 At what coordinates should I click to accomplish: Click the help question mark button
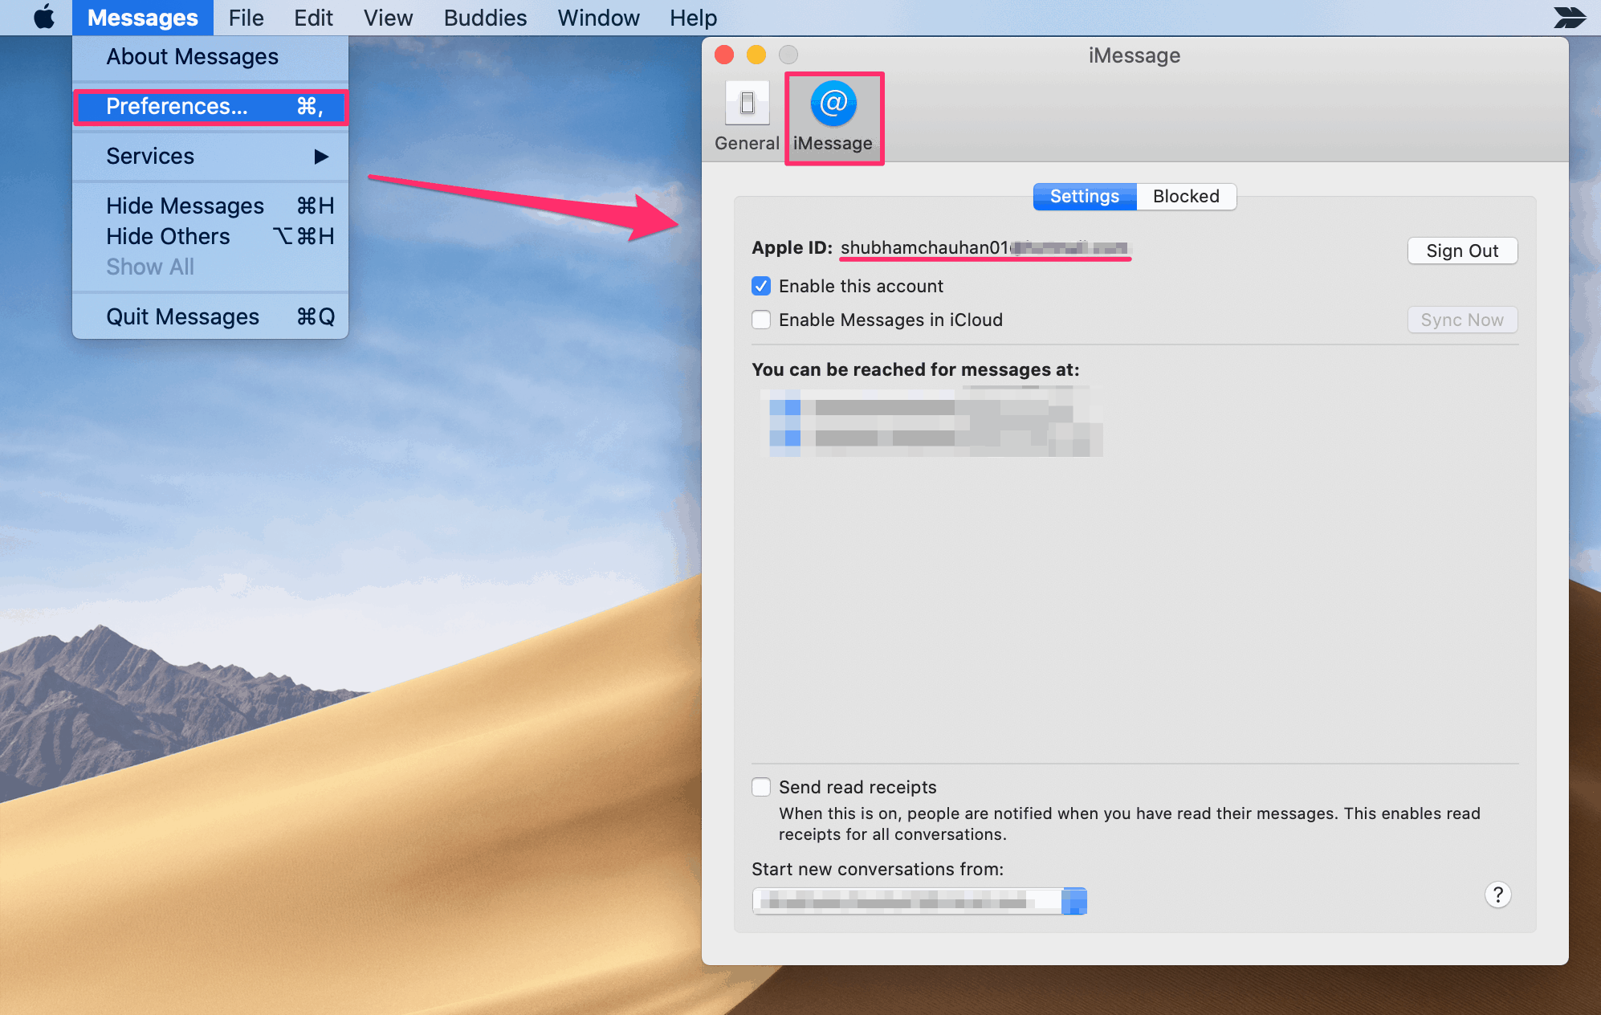[1497, 895]
